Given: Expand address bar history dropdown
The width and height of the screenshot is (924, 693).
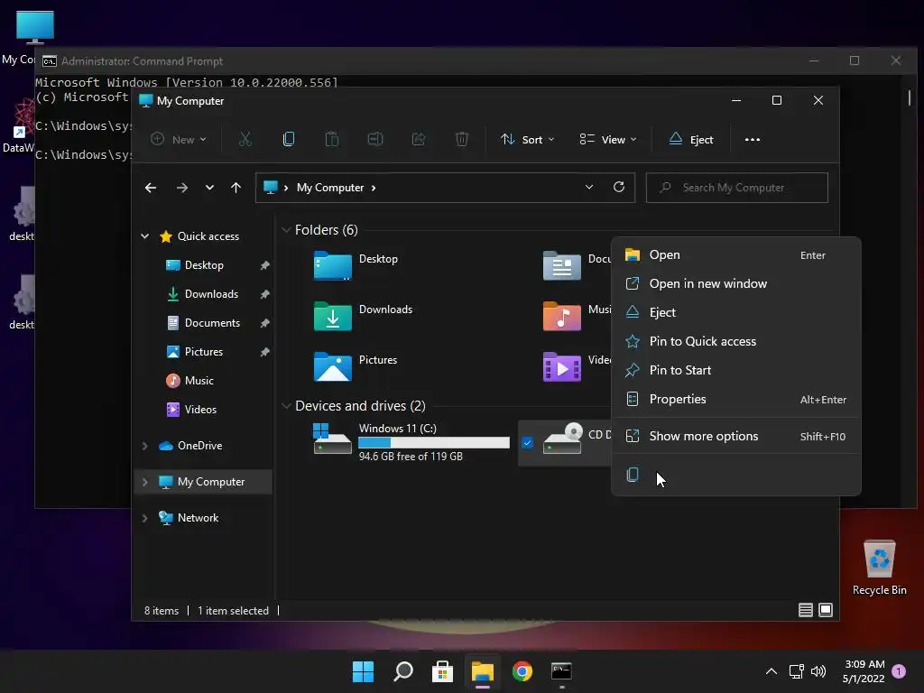Looking at the screenshot, I should 588,187.
